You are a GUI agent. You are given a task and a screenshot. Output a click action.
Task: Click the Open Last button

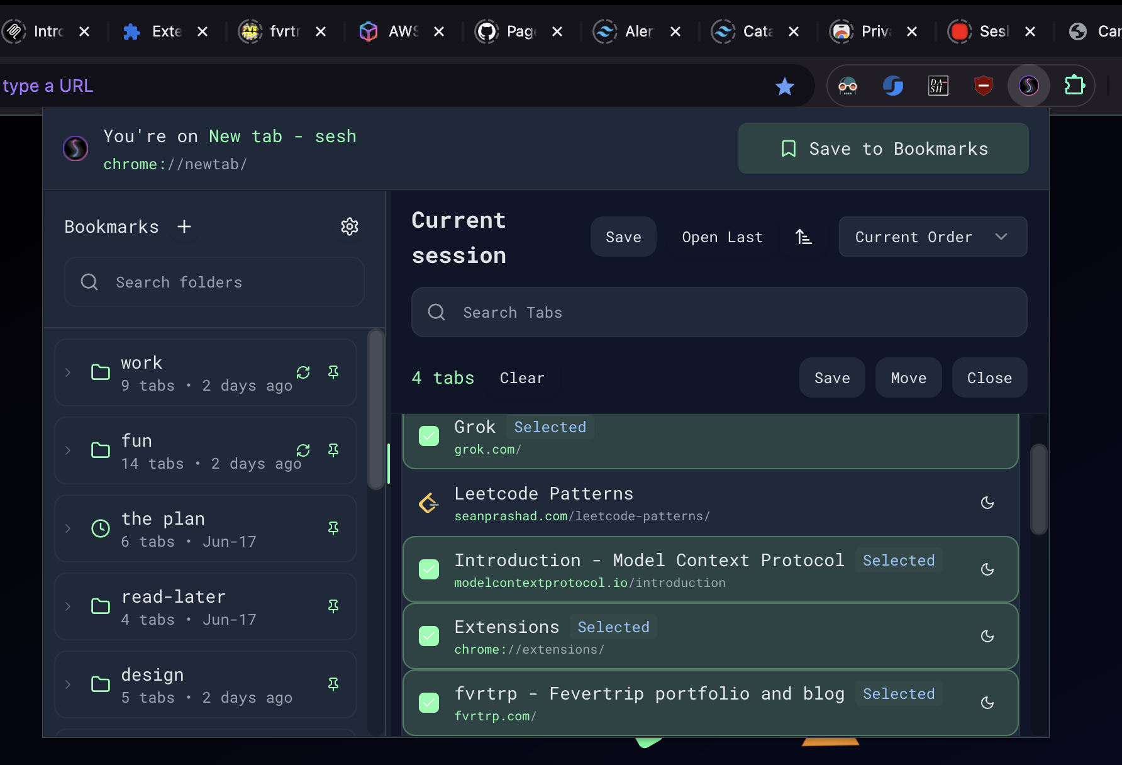(x=722, y=237)
